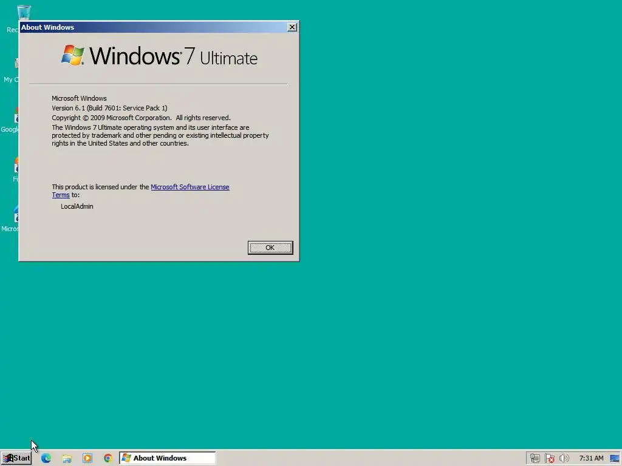Screen dimensions: 622x466
Task: Open the Action Center flag tray icon
Action: pos(549,459)
